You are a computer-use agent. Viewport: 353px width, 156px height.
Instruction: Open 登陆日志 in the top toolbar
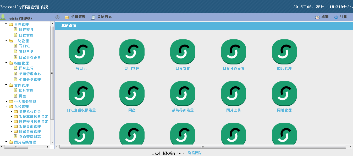tap(101, 17)
